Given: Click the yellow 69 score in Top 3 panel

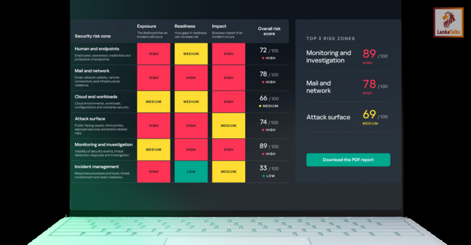Looking at the screenshot, I should 369,114.
